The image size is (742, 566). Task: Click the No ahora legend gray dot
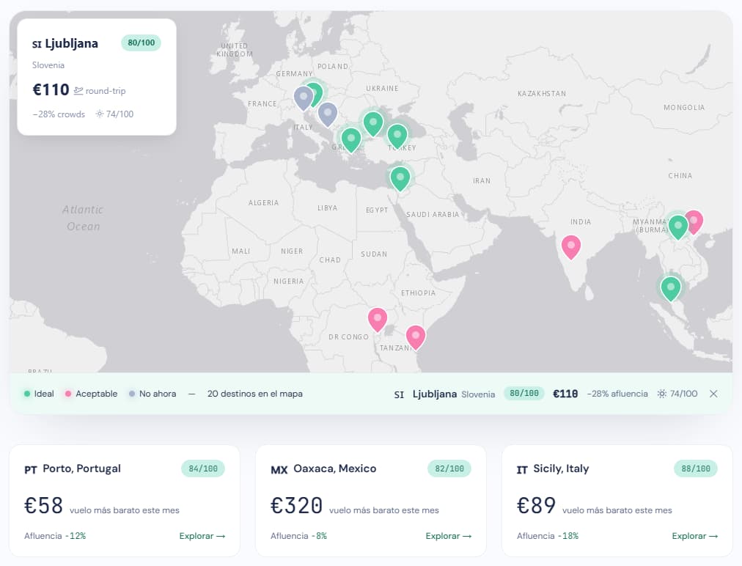[132, 394]
